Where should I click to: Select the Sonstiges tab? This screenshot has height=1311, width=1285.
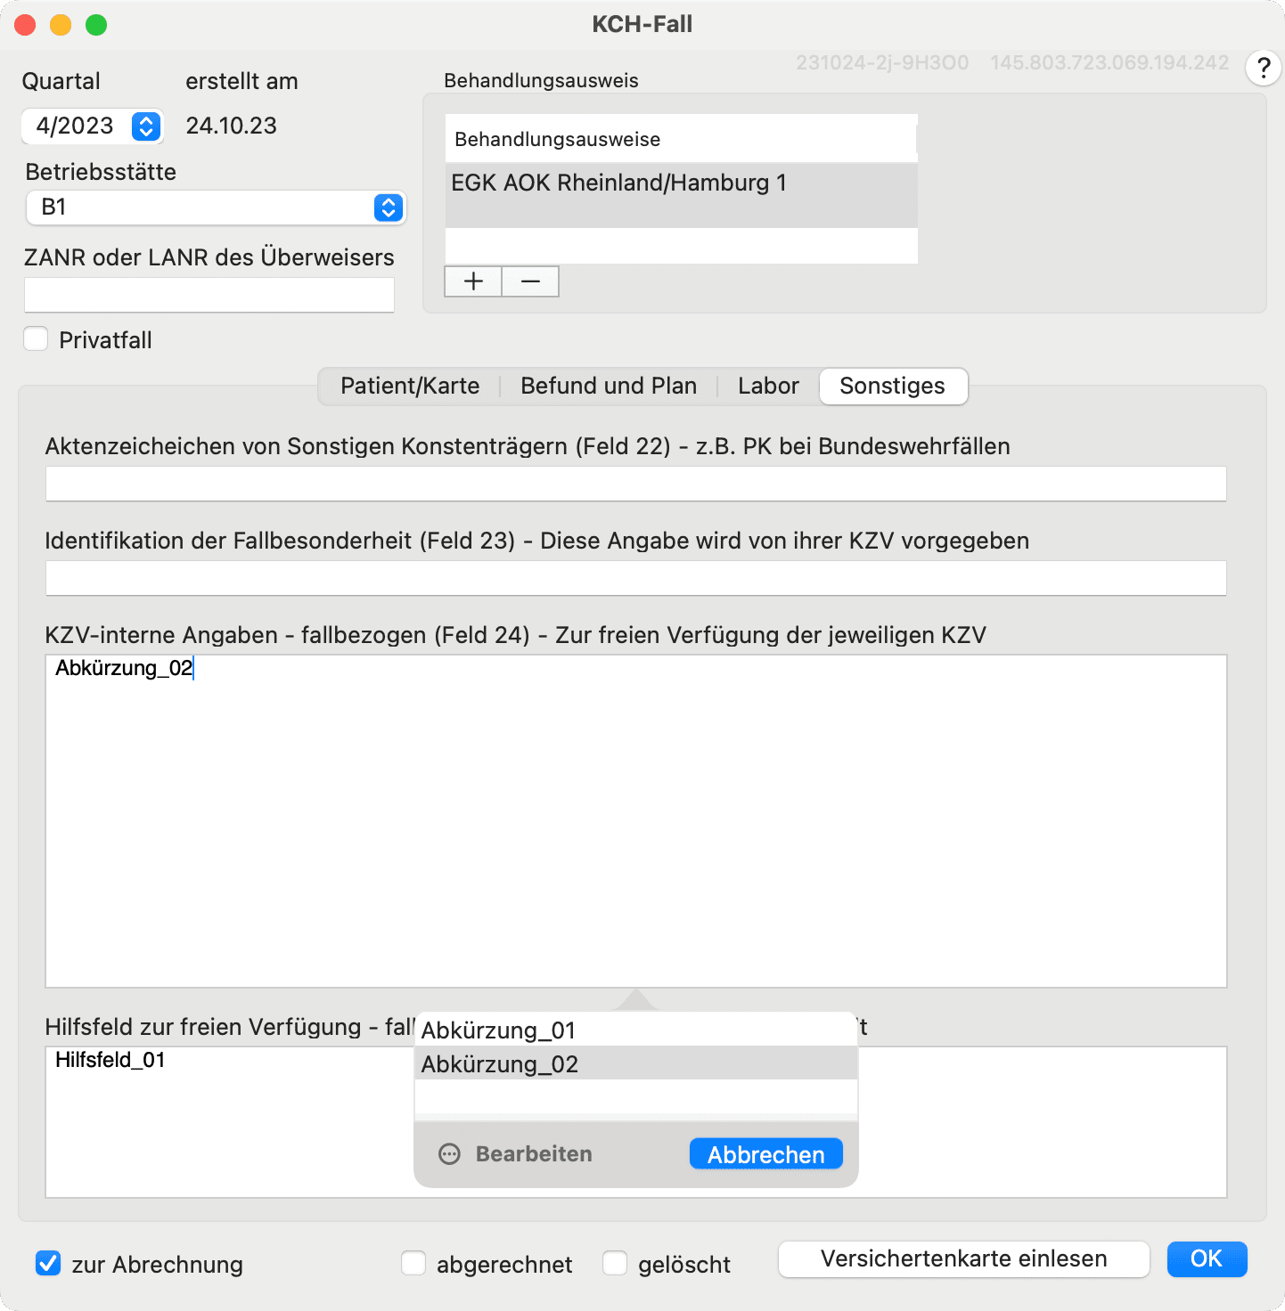tap(893, 387)
